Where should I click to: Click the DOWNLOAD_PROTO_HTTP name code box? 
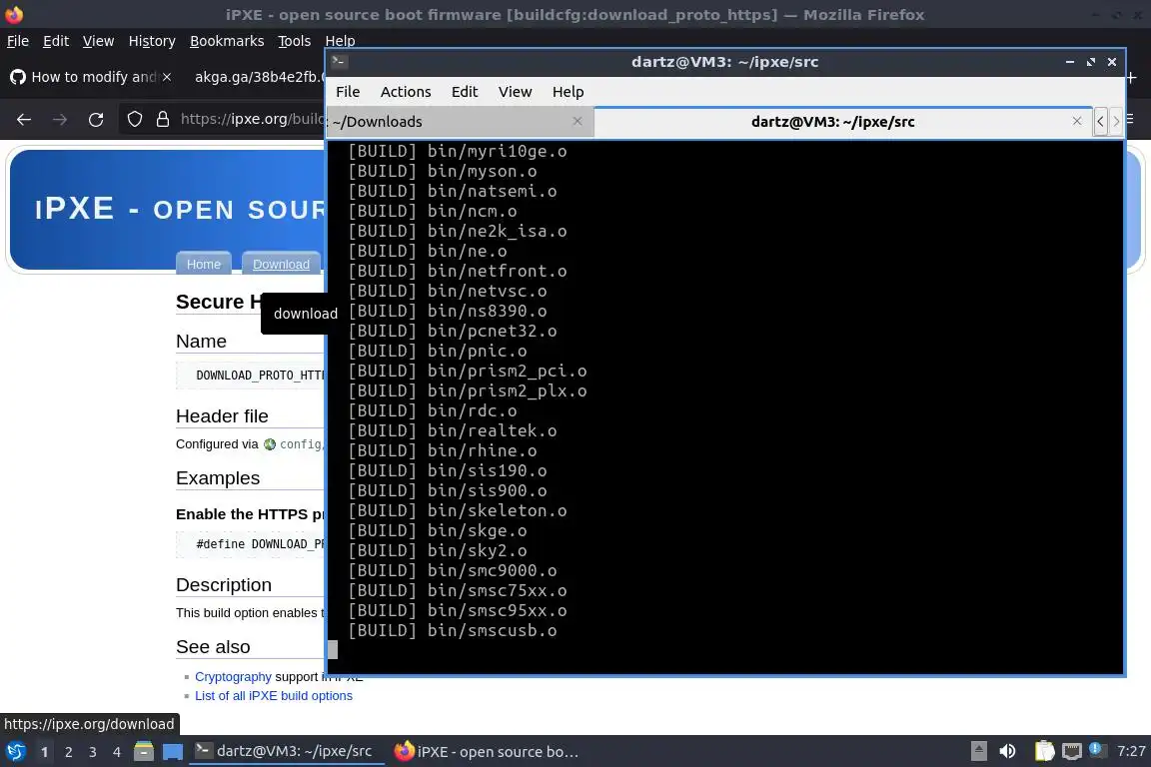point(251,376)
